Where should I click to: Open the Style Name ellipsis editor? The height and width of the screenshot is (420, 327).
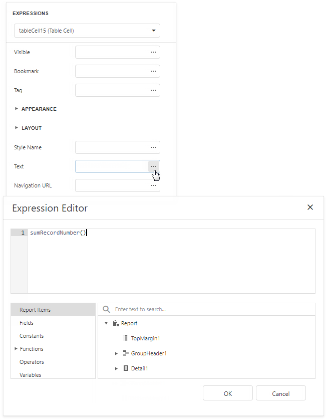coord(153,147)
